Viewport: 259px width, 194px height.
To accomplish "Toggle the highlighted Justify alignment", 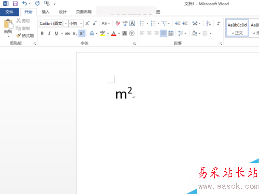I will pyautogui.click(x=163, y=33).
